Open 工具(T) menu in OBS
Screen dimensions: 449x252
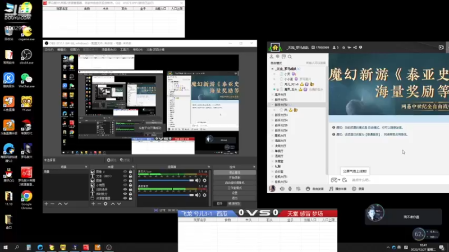125,50
